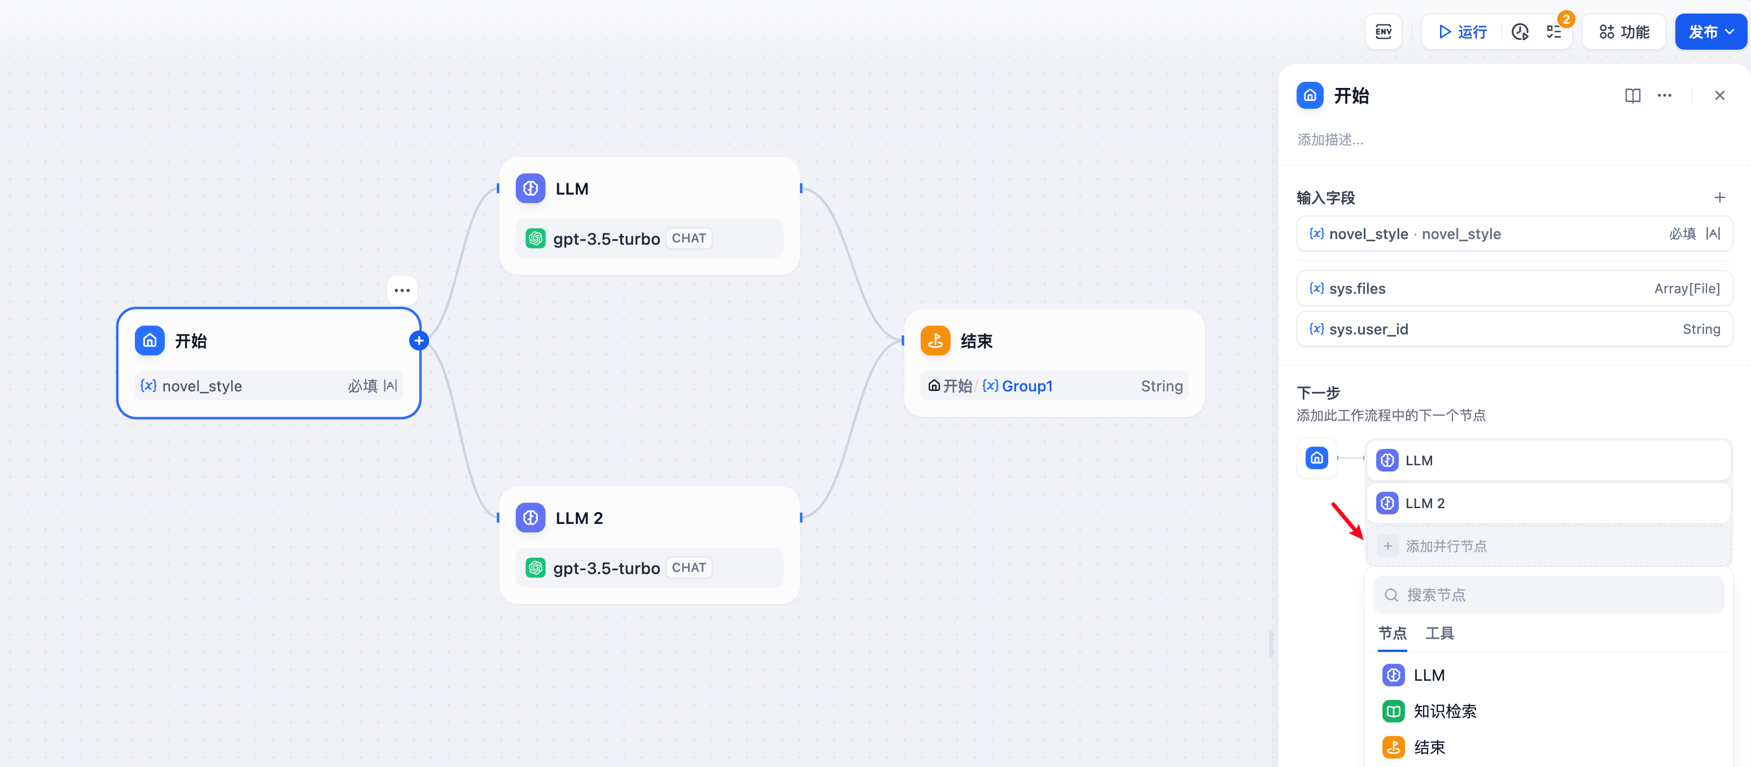1751x767 pixels.
Task: Expand the 发布 publish dropdown
Action: tap(1710, 32)
